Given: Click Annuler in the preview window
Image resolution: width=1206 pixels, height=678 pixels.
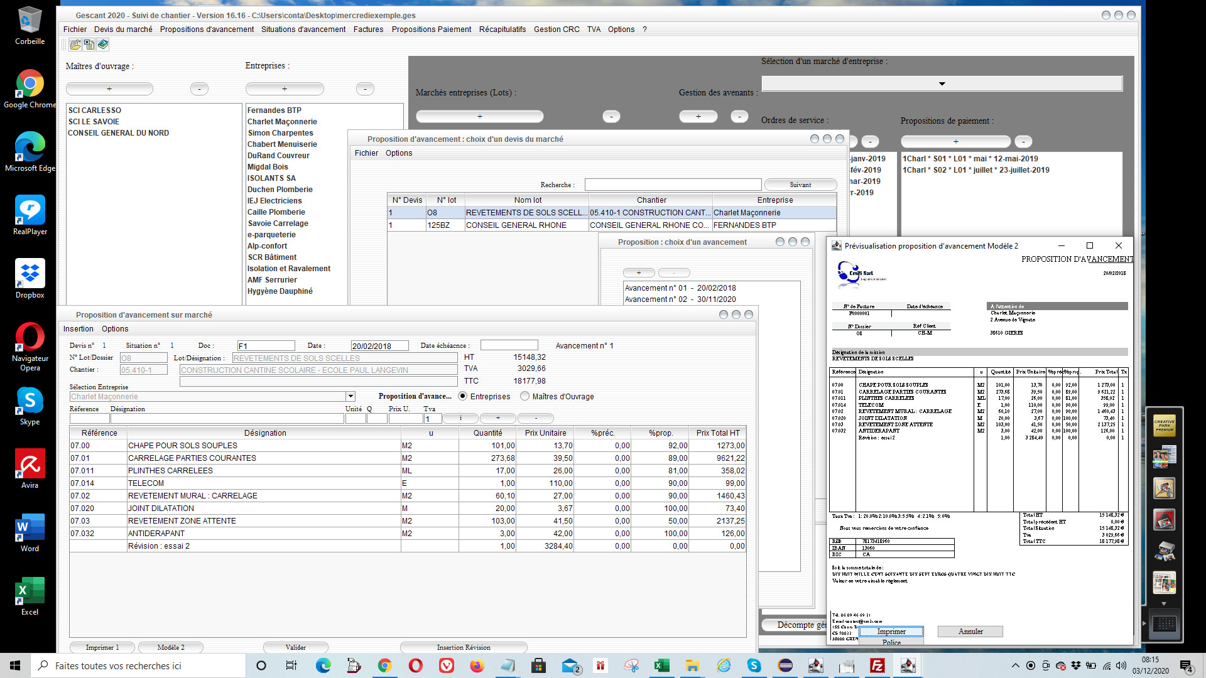Looking at the screenshot, I should click(970, 632).
